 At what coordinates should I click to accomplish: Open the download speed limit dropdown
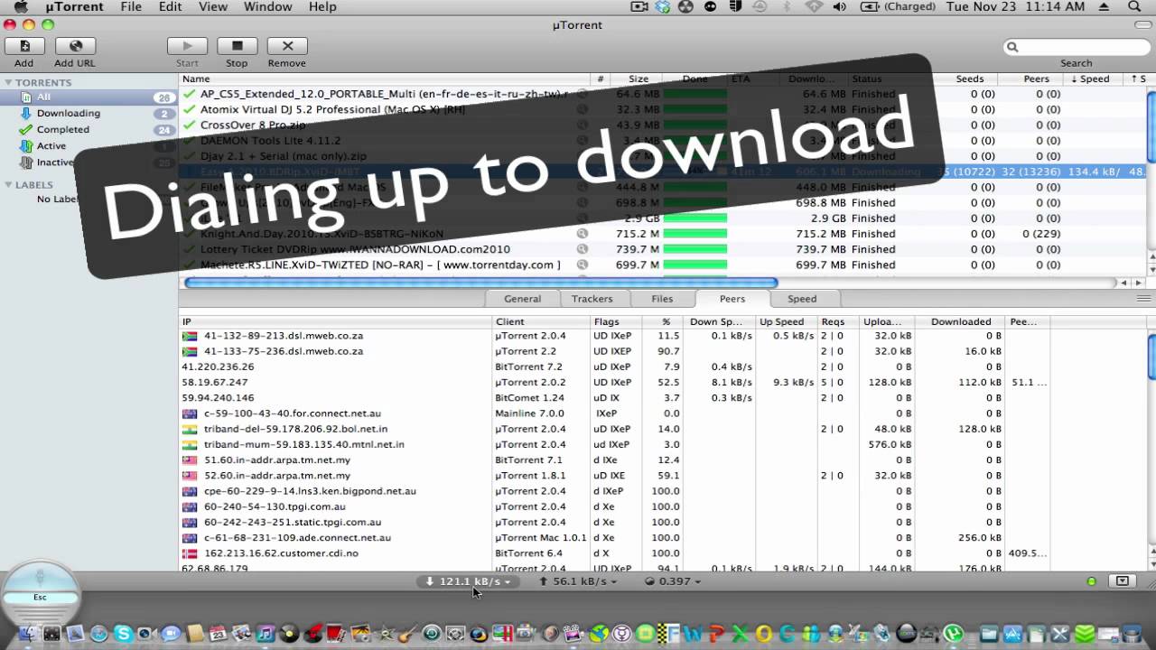pos(469,581)
